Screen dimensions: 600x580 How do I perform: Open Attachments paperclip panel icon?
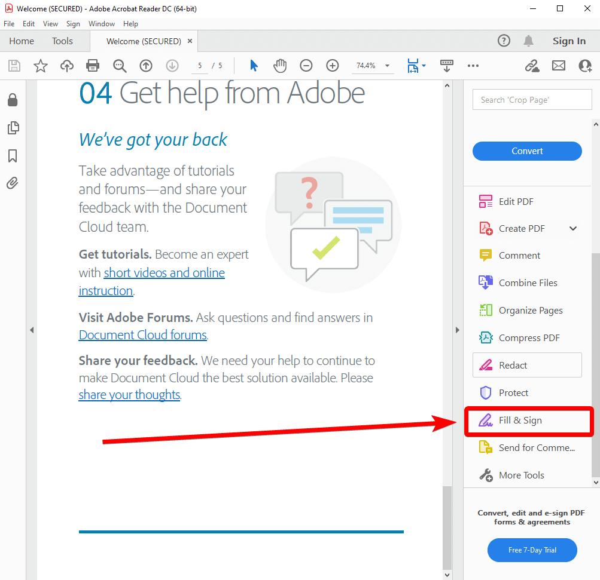pos(12,183)
